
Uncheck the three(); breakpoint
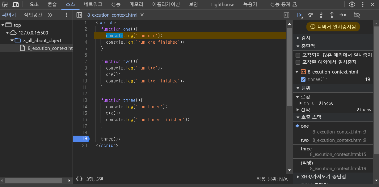303,79
